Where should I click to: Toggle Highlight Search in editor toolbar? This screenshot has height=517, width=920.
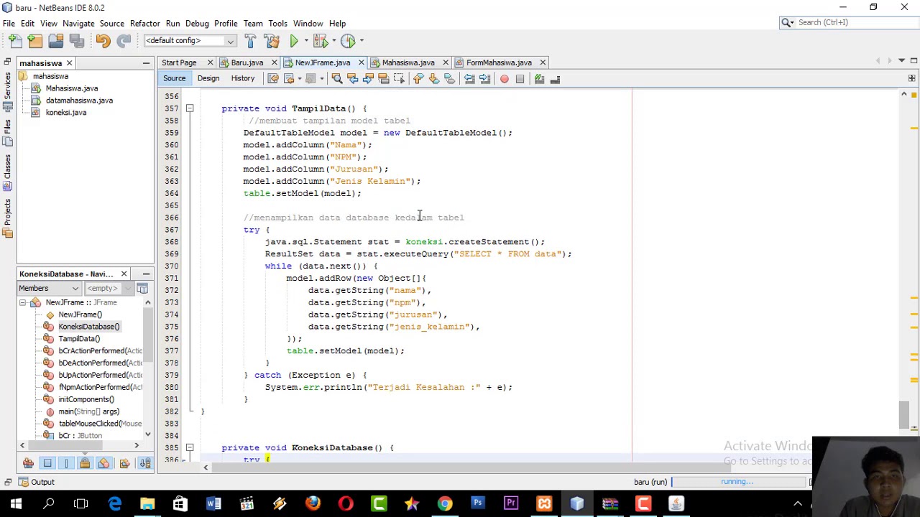383,78
